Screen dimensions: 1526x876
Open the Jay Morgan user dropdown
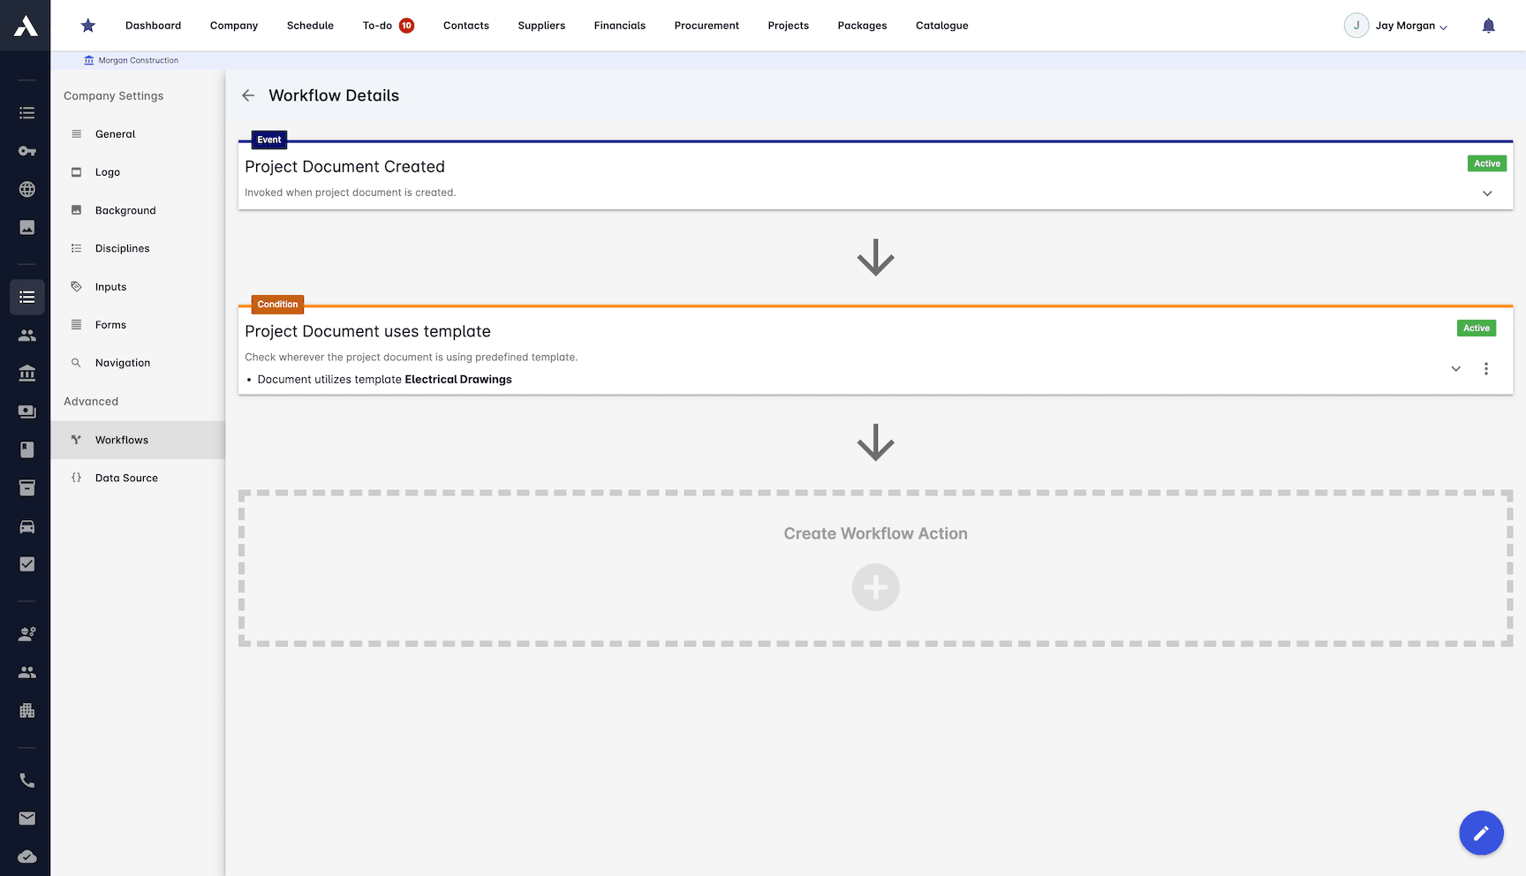[1396, 26]
